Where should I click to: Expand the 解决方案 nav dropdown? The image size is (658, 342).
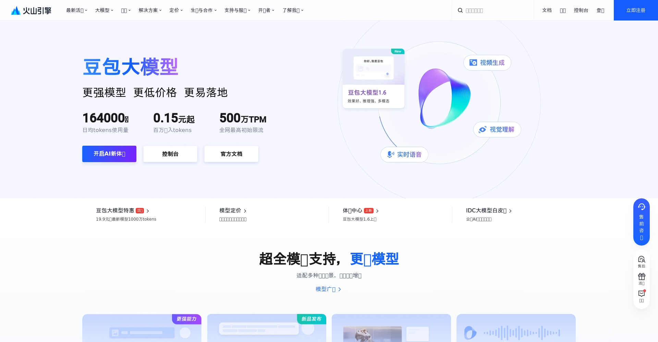point(150,10)
